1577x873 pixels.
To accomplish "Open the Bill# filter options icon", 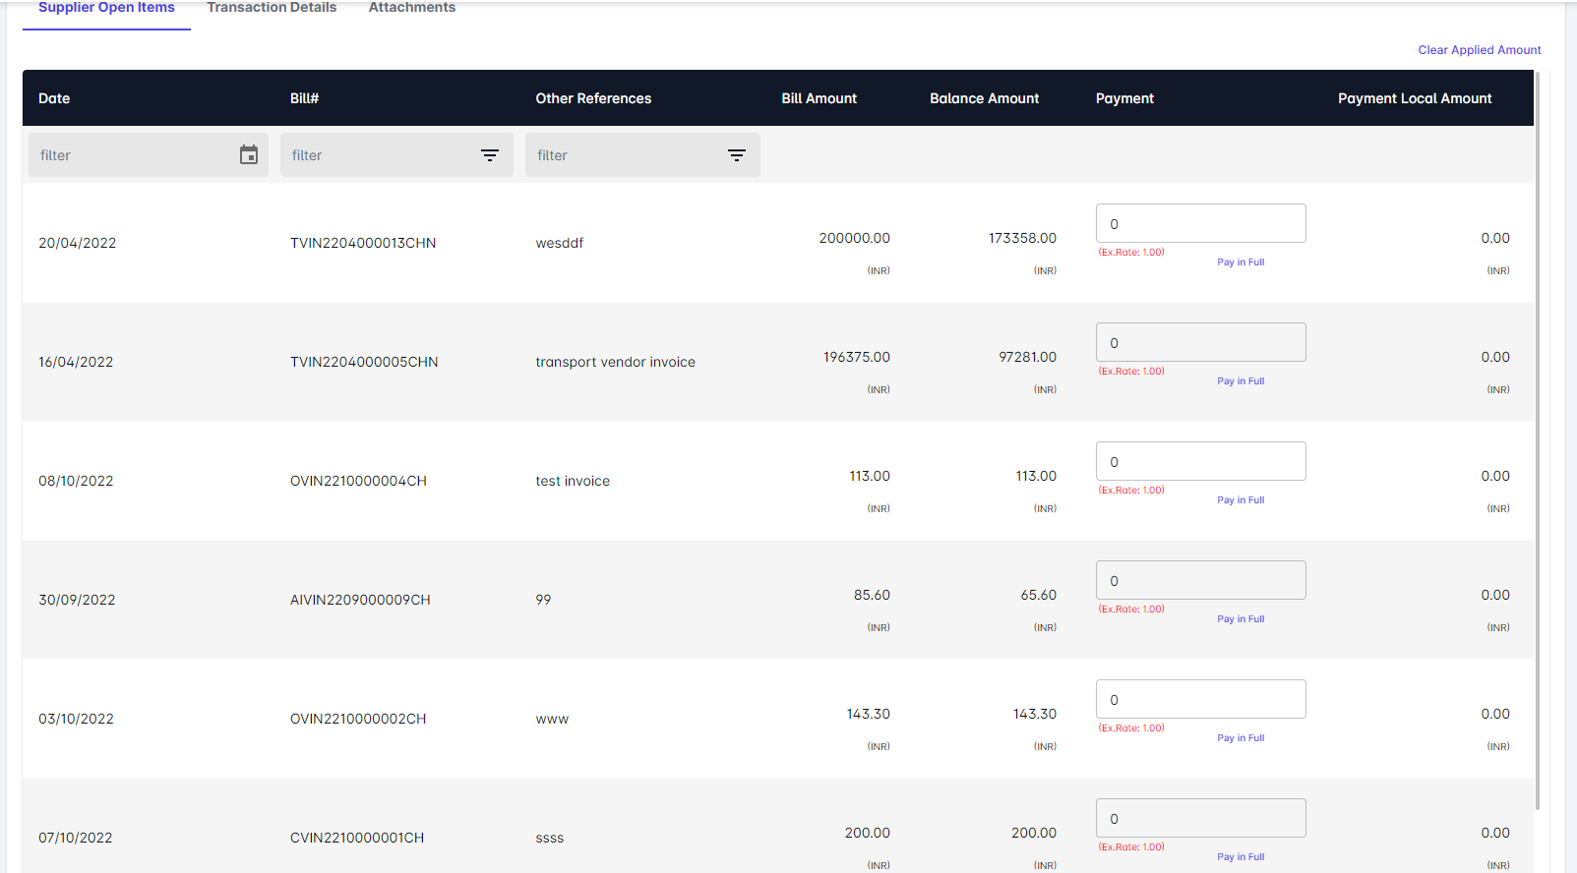I will pyautogui.click(x=490, y=155).
